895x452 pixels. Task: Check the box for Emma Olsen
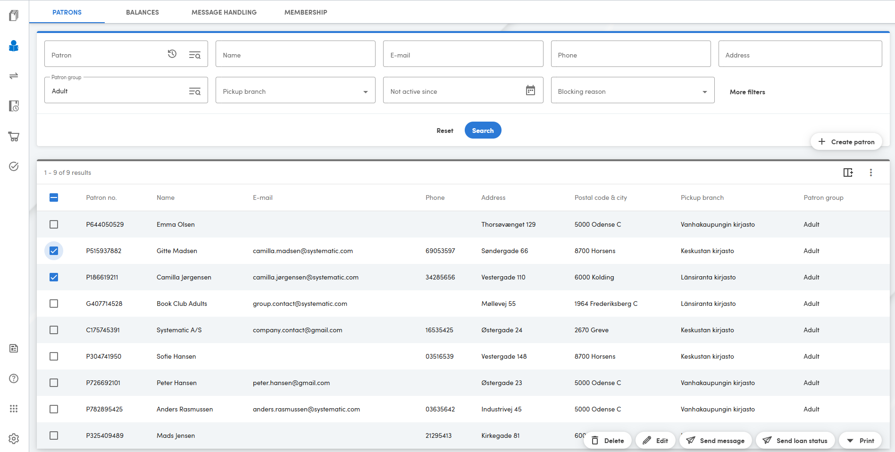[54, 224]
